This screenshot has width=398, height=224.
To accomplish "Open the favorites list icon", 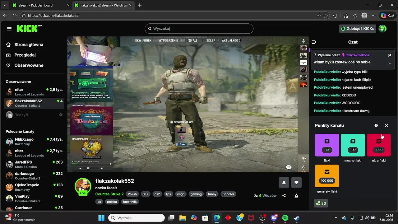I will pos(355,16).
